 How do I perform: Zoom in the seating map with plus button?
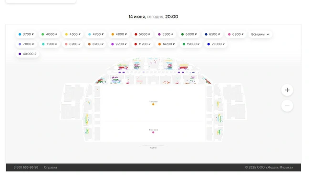point(287,90)
